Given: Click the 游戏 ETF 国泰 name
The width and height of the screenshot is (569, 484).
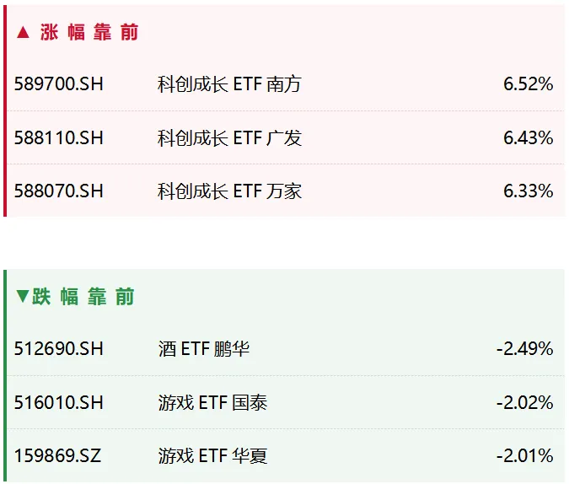Looking at the screenshot, I should pyautogui.click(x=212, y=403).
